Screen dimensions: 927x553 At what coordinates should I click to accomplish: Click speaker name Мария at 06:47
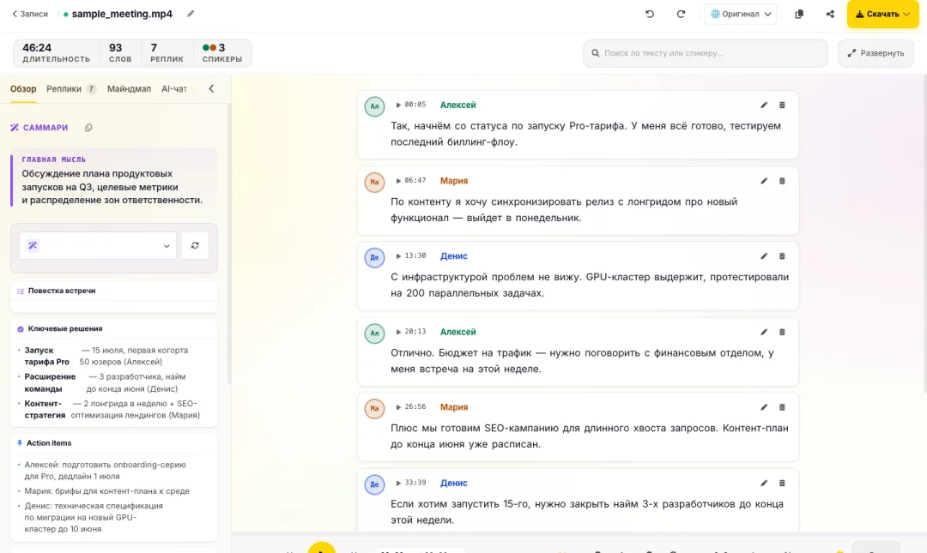tap(453, 181)
